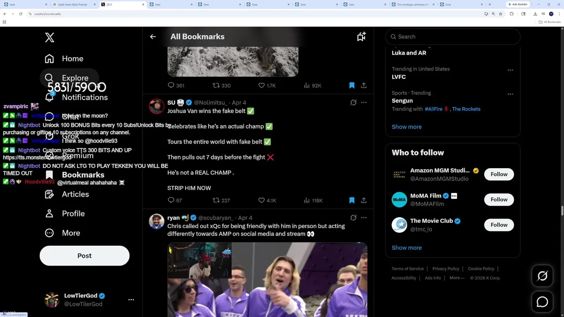Screen dimensions: 564x317
Task: Open the floating Grok button
Action: click(542, 276)
